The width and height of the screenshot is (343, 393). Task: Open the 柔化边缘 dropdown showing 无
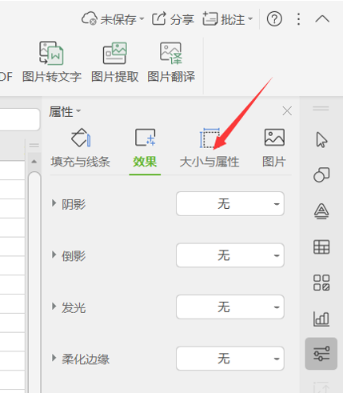coord(230,359)
